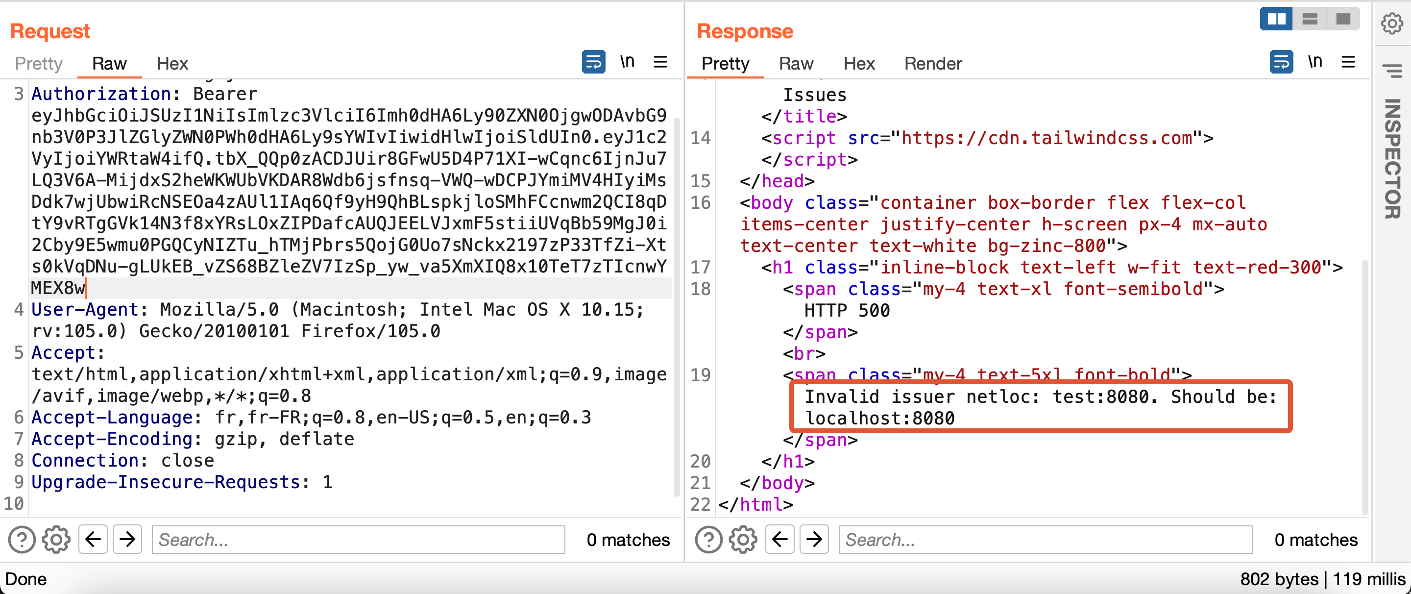The width and height of the screenshot is (1411, 594).
Task: Focus the Response search field
Action: click(1046, 540)
